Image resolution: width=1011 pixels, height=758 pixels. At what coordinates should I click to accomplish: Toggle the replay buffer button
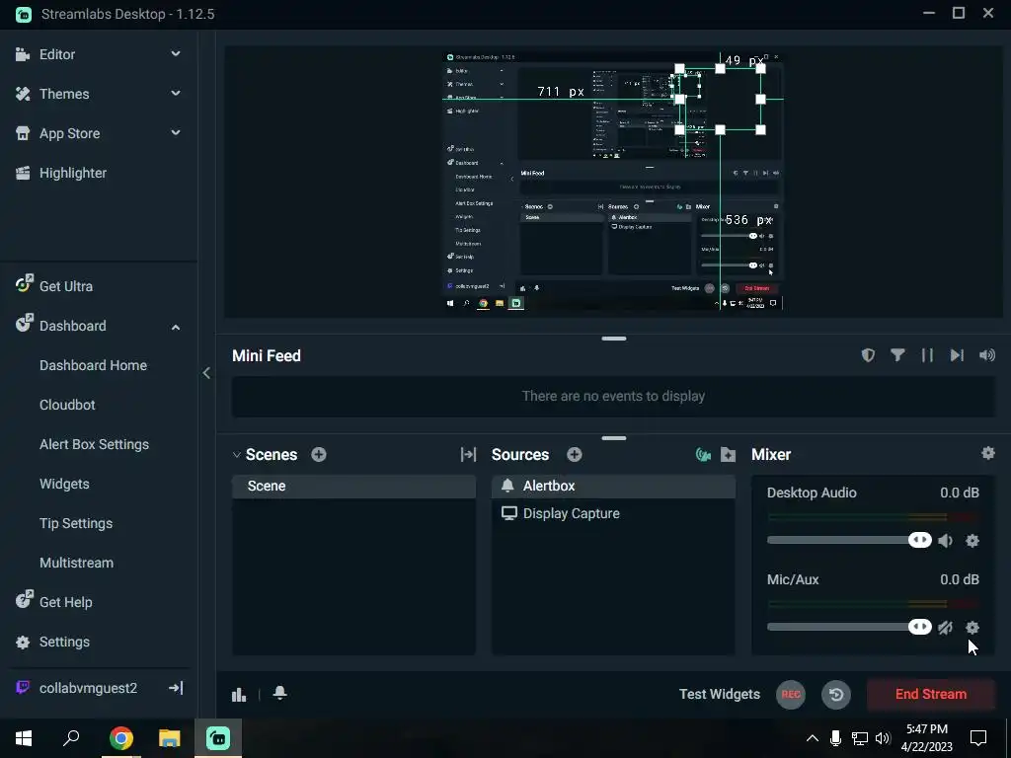coord(836,694)
